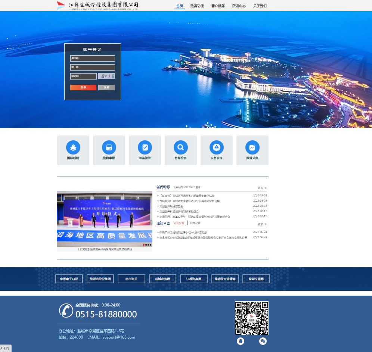Expand 更多 next to 新闻动态
Screen dimensions: 372x352
coord(262,188)
